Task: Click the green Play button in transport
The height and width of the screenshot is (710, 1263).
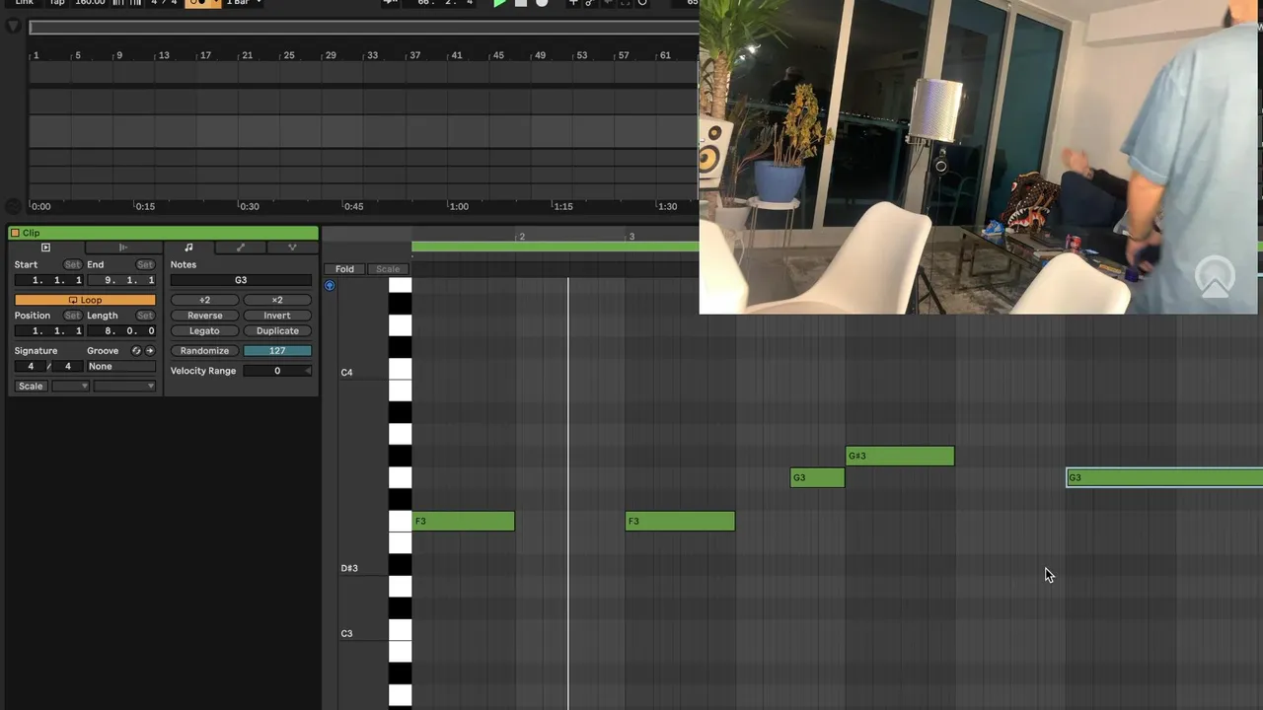Action: pos(499,3)
